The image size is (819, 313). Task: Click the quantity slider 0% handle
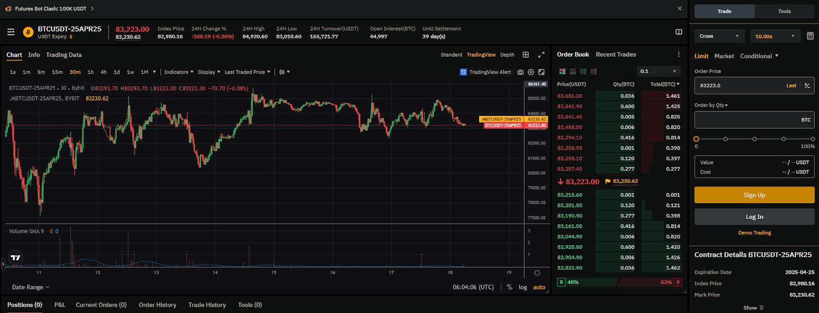pyautogui.click(x=696, y=139)
